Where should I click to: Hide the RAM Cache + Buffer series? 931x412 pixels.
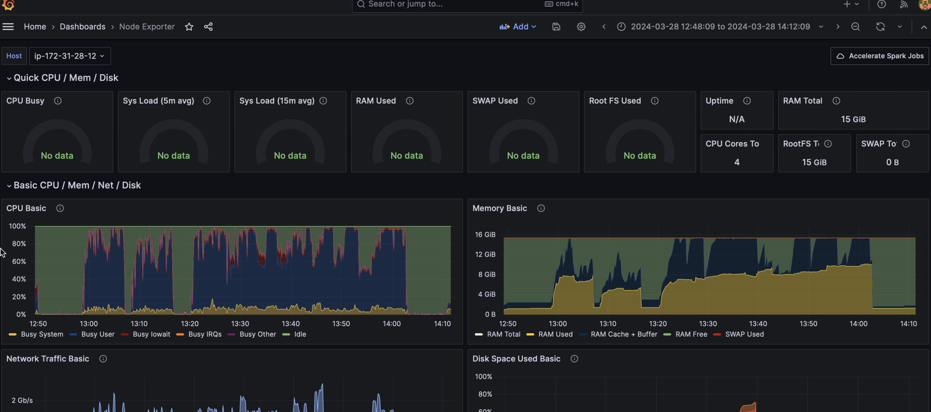(624, 334)
